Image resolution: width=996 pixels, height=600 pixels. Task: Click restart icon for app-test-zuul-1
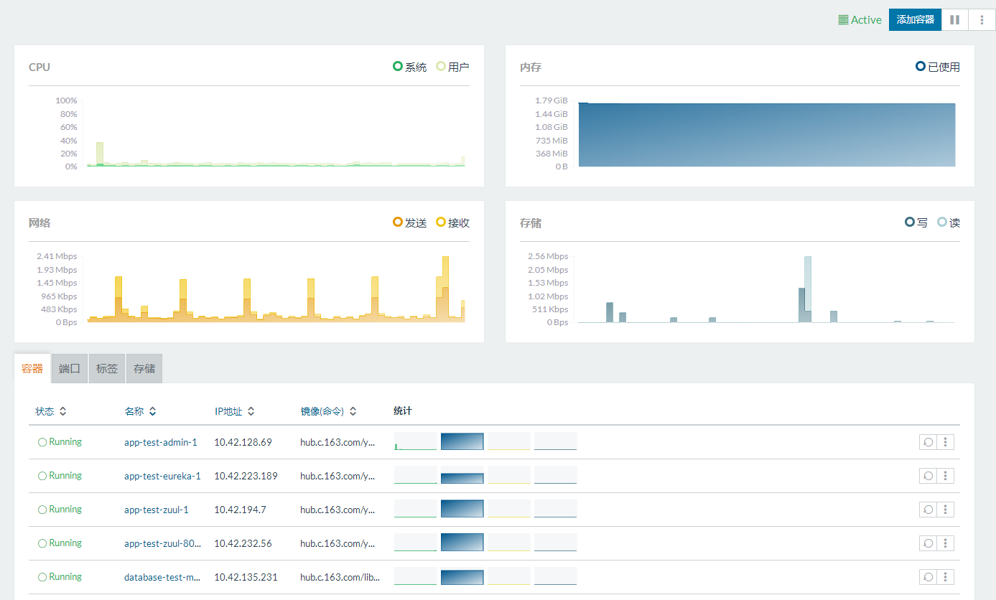928,510
